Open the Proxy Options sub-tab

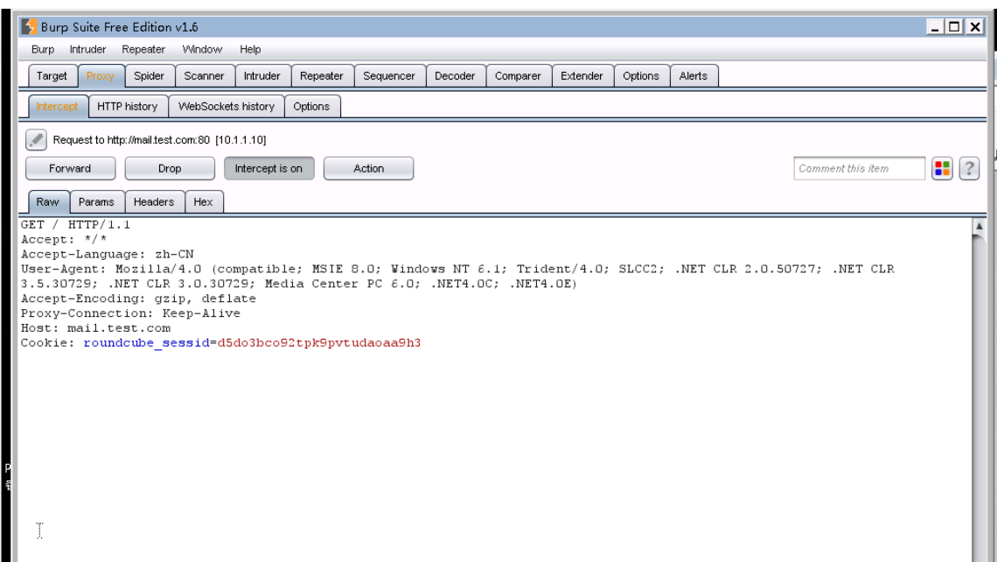click(311, 106)
